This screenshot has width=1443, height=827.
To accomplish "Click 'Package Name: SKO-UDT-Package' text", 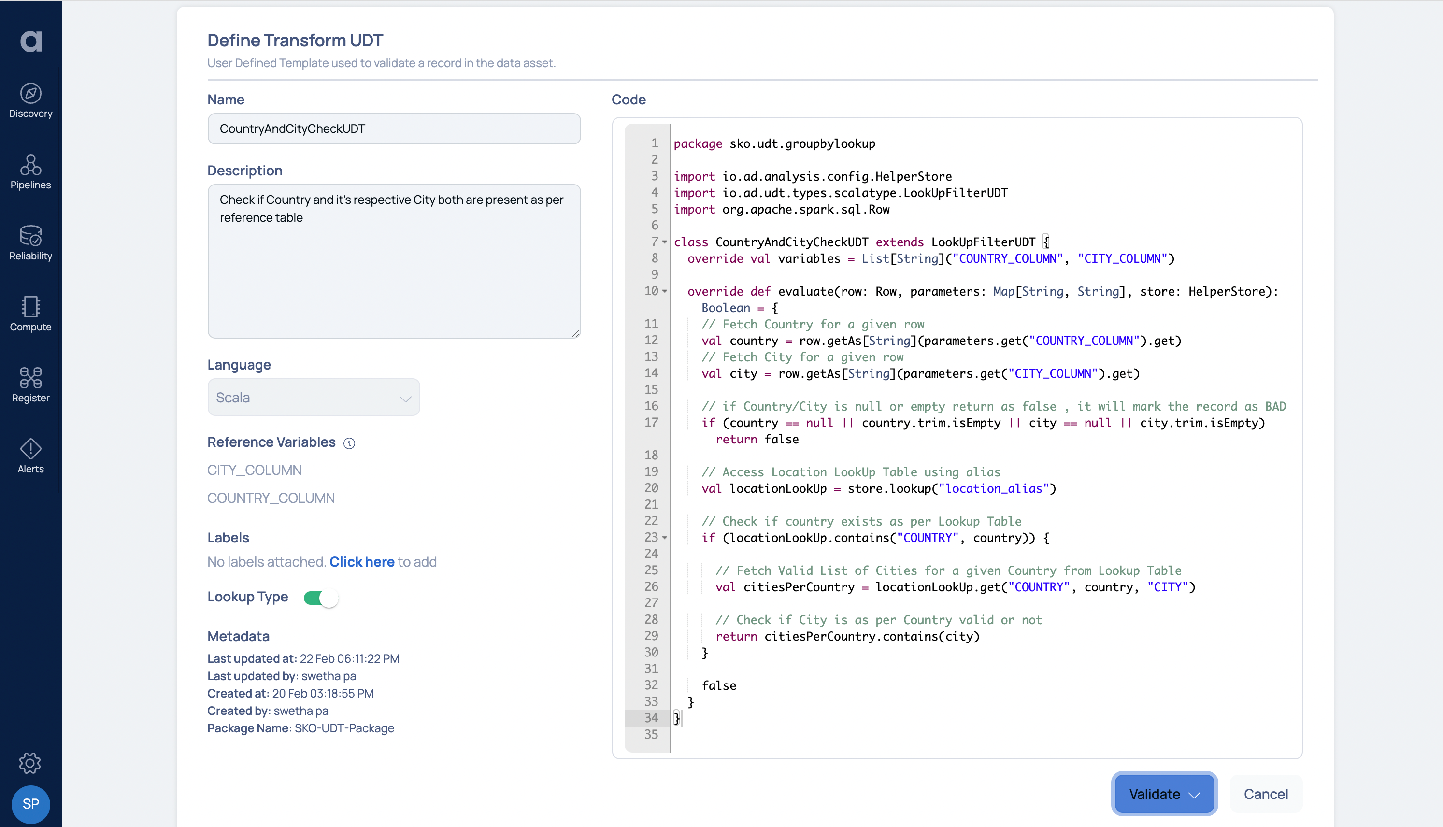I will click(x=300, y=728).
